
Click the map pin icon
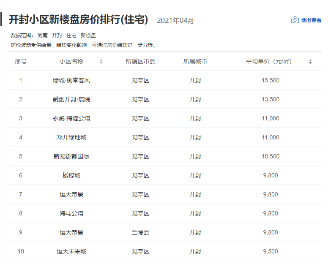click(x=295, y=20)
